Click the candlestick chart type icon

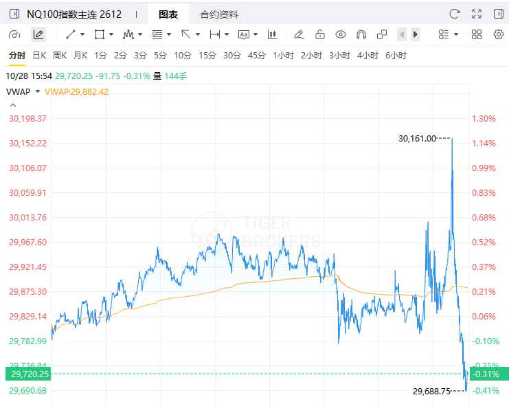tap(273, 34)
